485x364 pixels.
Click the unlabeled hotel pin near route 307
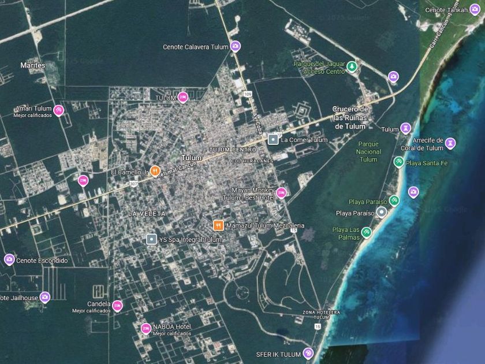[83, 180]
